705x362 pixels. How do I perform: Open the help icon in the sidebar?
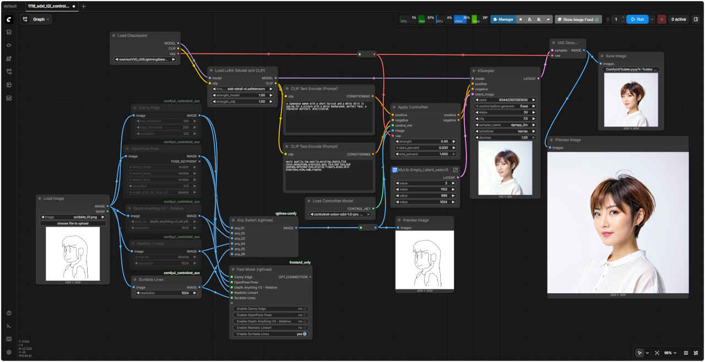tap(9, 313)
